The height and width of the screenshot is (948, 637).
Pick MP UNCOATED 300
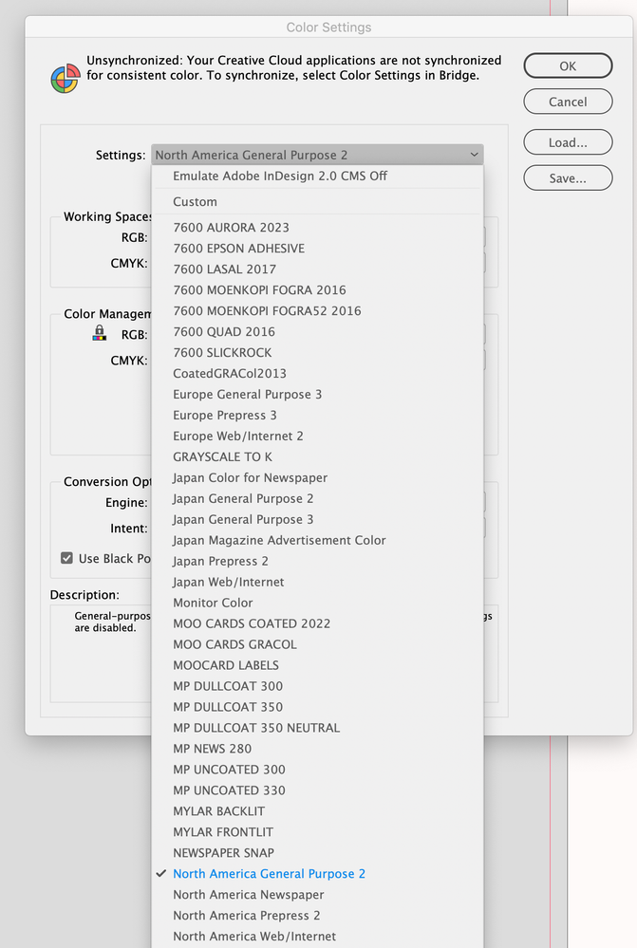pyautogui.click(x=317, y=770)
